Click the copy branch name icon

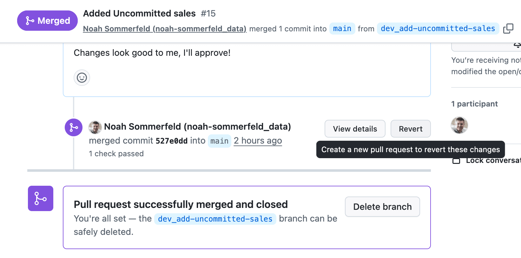pyautogui.click(x=508, y=29)
